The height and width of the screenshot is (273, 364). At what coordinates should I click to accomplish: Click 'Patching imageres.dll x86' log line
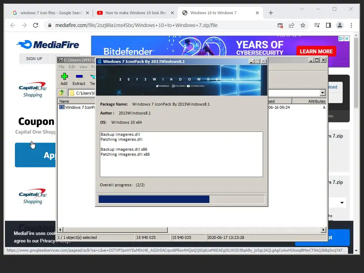pyautogui.click(x=125, y=154)
